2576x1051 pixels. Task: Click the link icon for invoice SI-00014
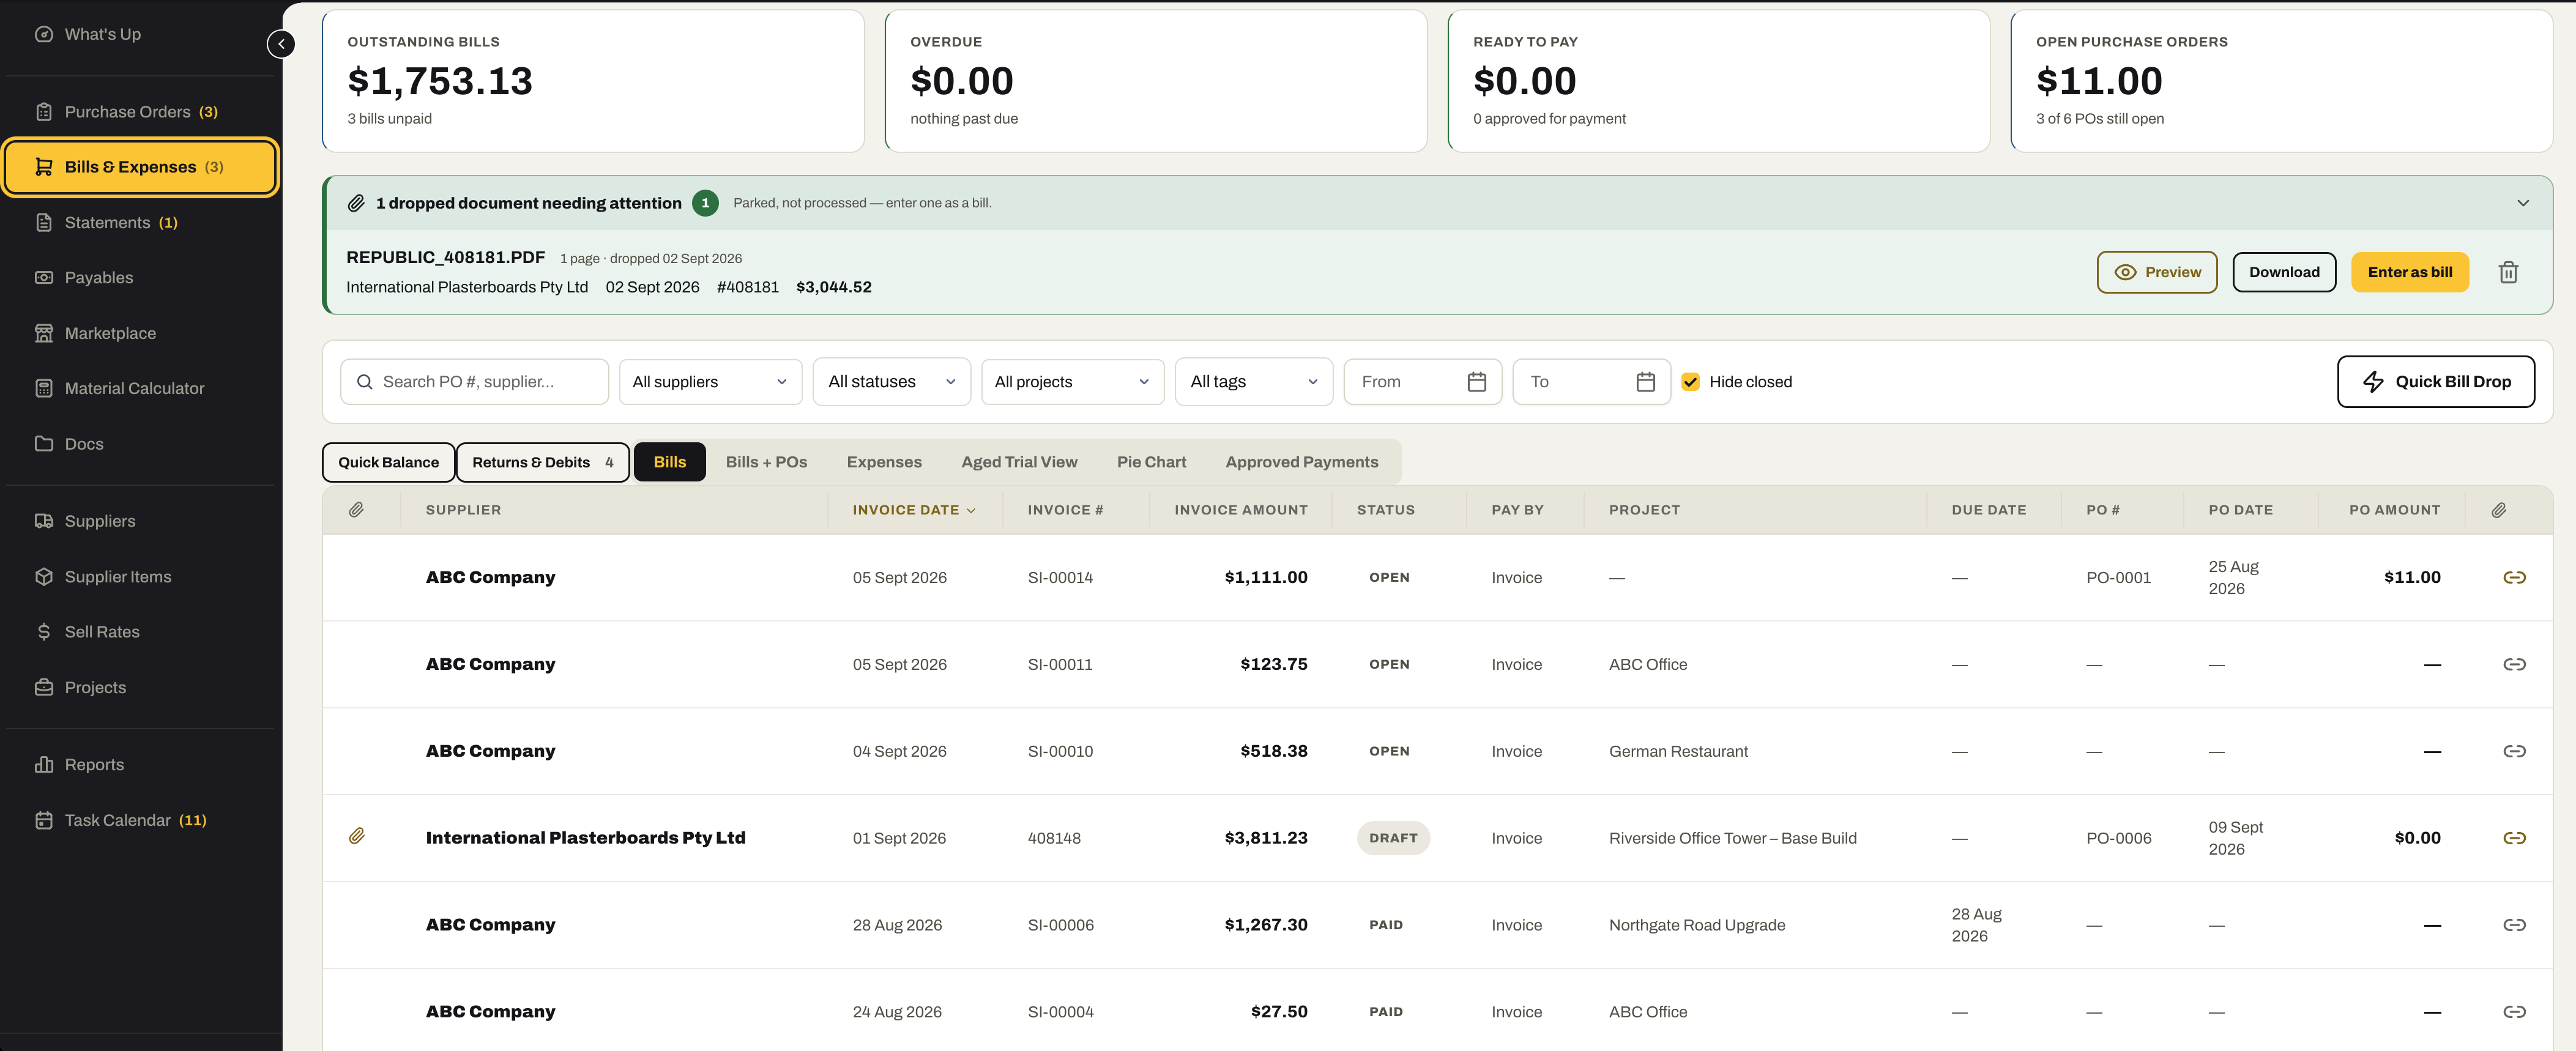pos(2514,578)
